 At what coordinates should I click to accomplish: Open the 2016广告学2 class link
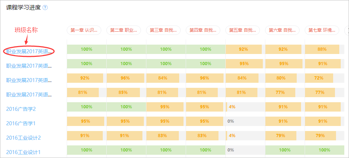point(21,108)
